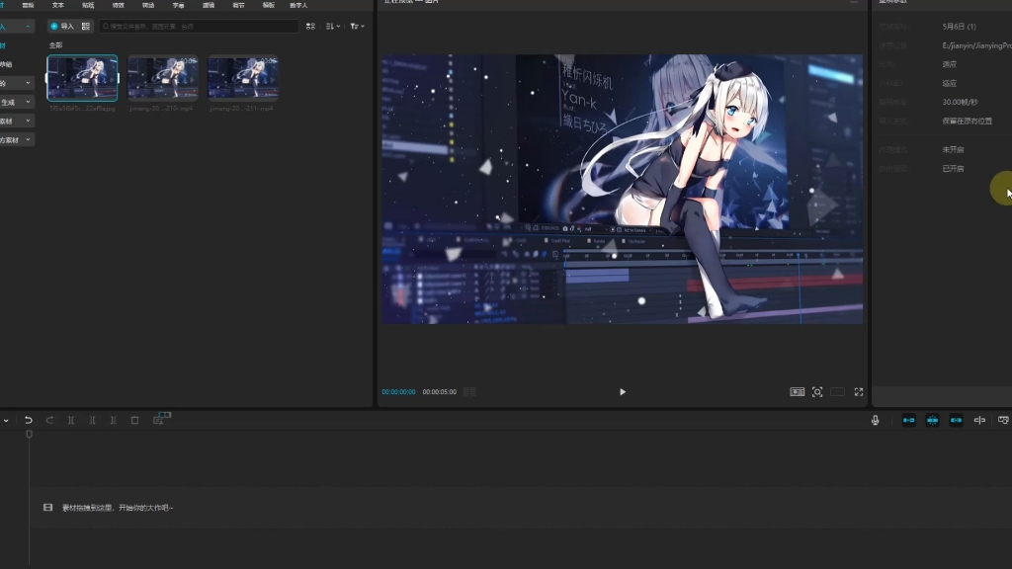Viewport: 1012px width, 569px height.
Task: Toggle clip linkage button
Action: (956, 420)
